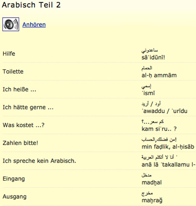Select the word Eingang
Image resolution: width=196 pixels, height=206 pixels.
coord(14,179)
